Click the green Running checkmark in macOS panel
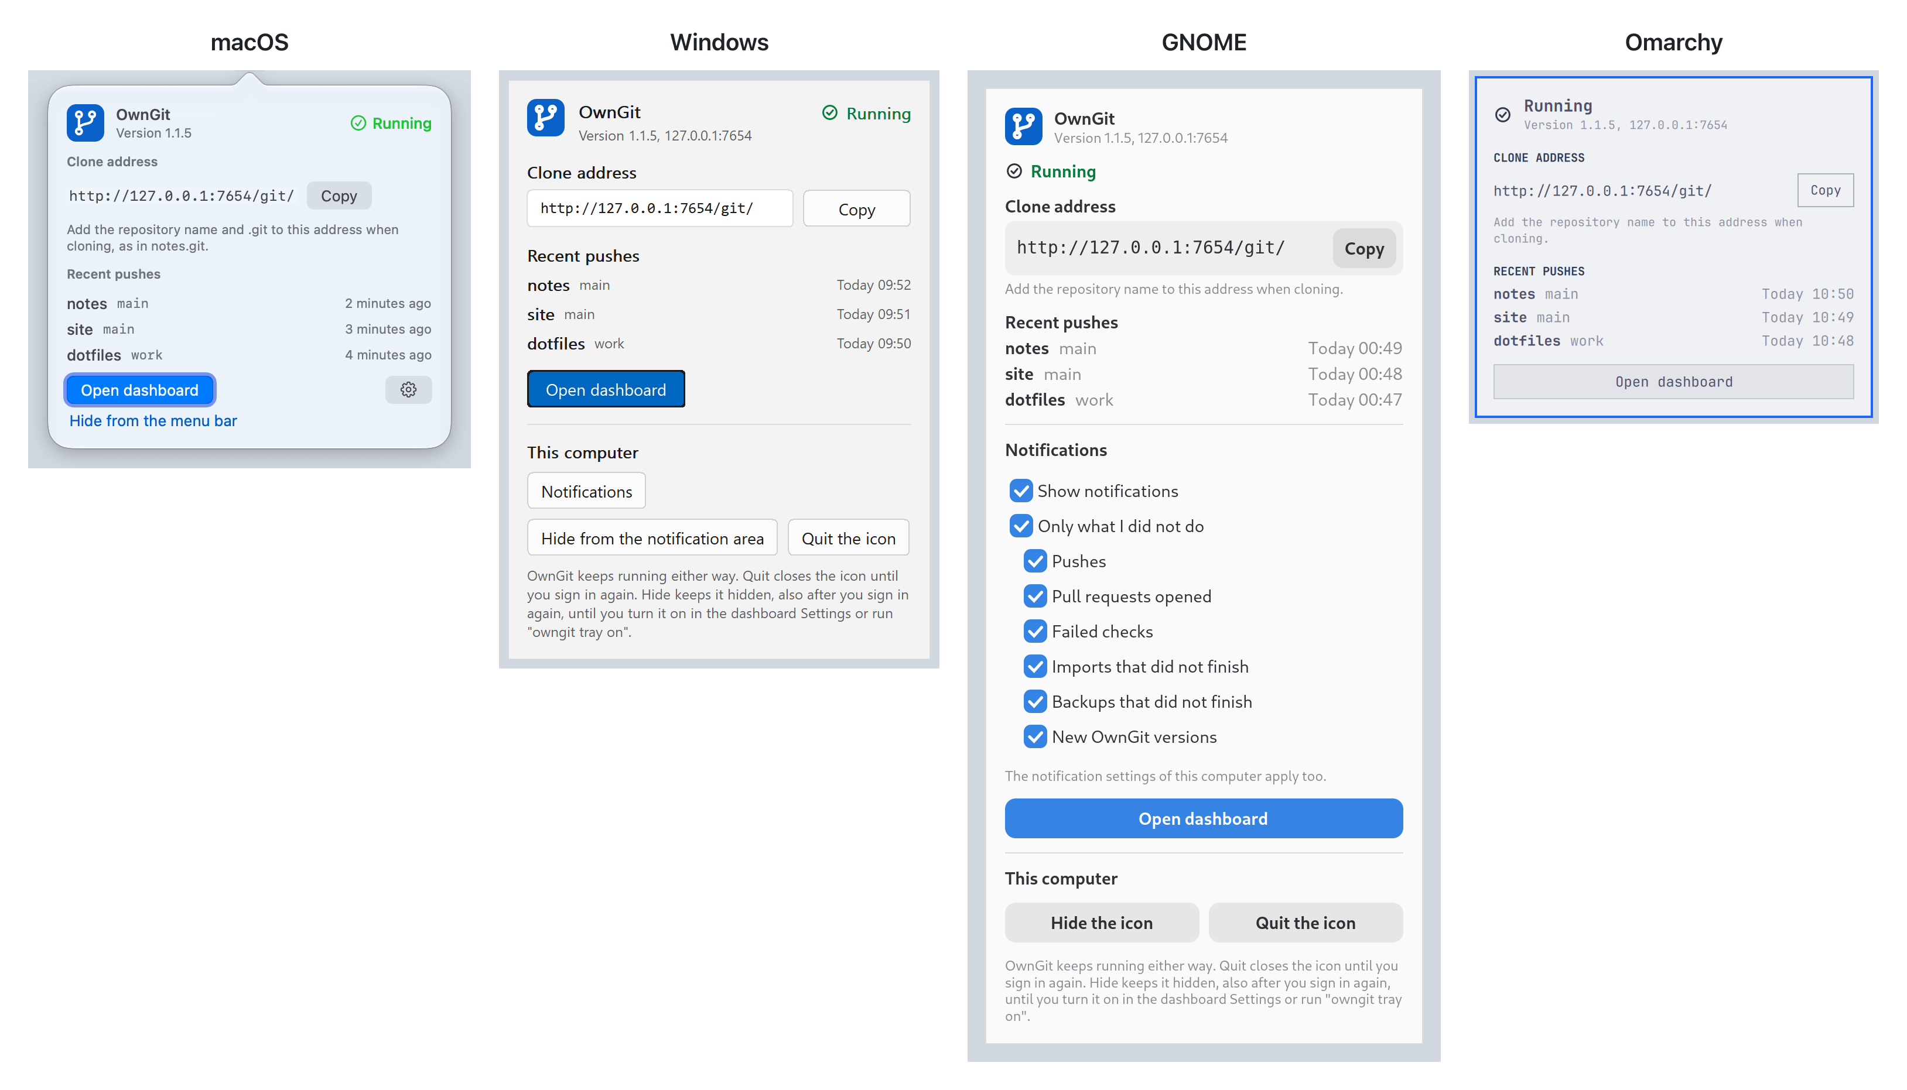The height and width of the screenshot is (1090, 1907). tap(358, 123)
